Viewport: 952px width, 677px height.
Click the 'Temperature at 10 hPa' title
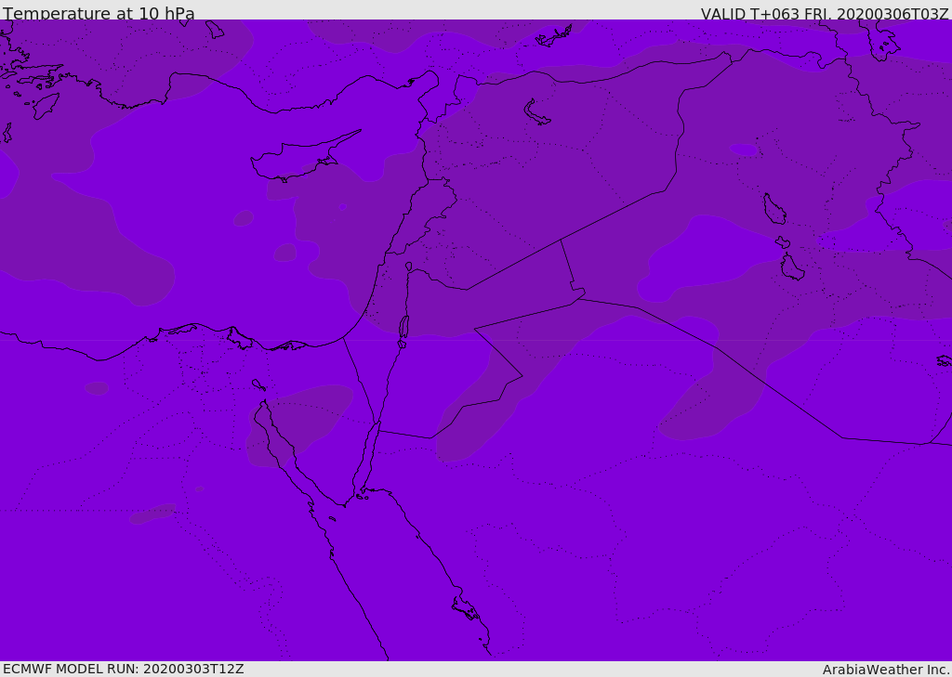click(x=99, y=13)
